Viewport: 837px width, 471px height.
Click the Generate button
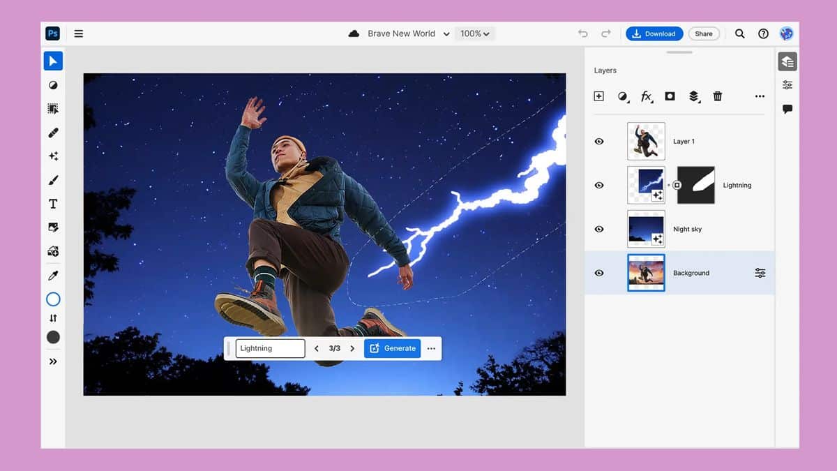pyautogui.click(x=392, y=348)
